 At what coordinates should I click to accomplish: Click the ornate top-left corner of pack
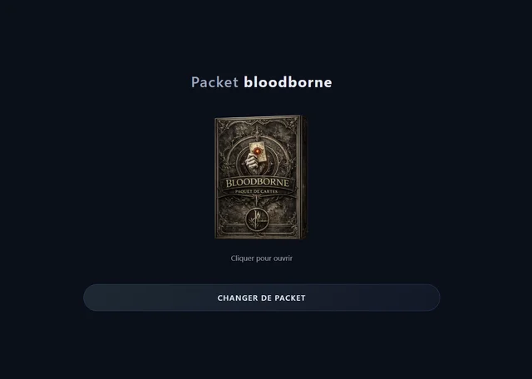coord(224,127)
